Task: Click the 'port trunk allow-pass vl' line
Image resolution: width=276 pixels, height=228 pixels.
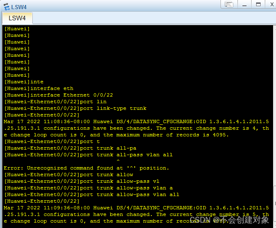Action: 82,181
